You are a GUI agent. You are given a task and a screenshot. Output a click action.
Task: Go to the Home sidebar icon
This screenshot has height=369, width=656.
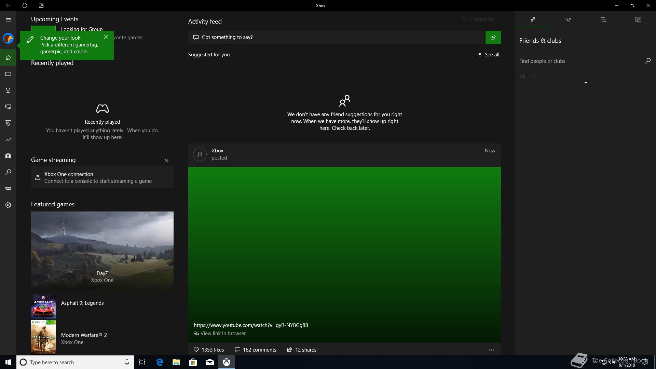[8, 57]
